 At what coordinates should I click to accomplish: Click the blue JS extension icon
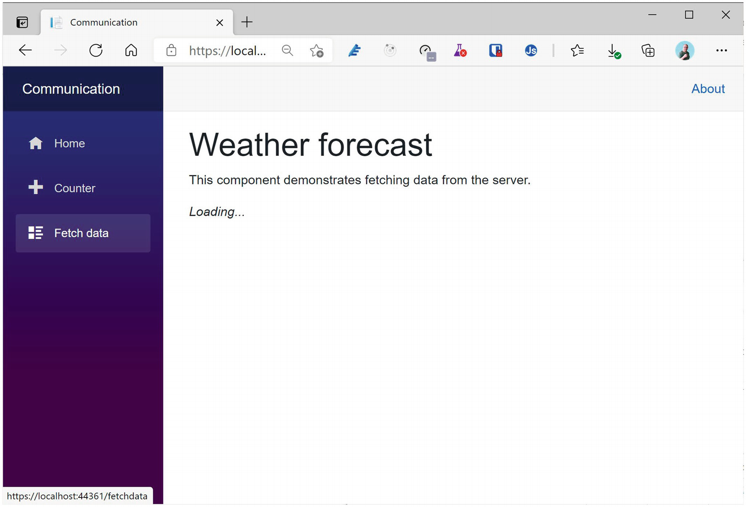click(x=531, y=51)
